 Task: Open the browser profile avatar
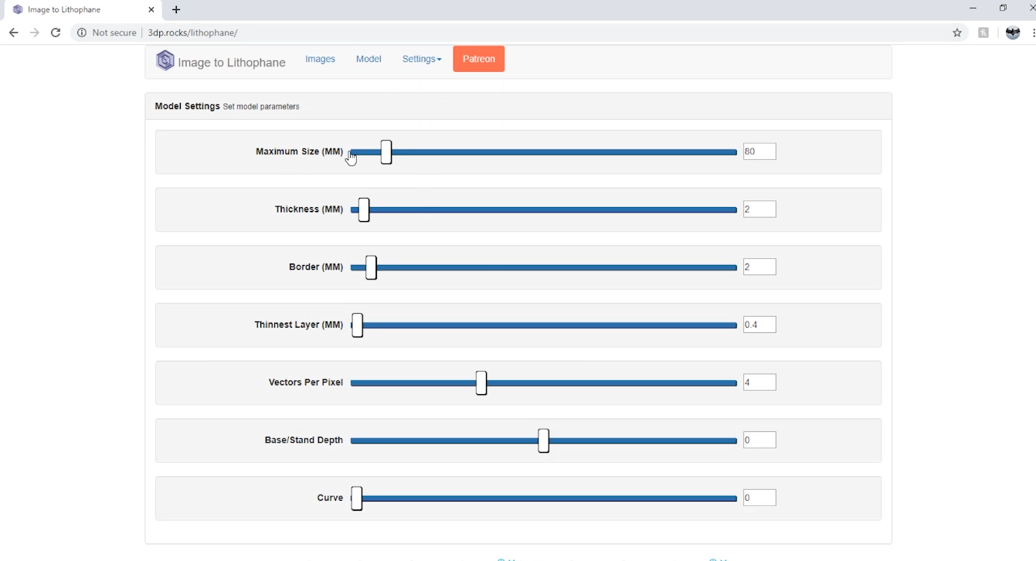(1013, 32)
